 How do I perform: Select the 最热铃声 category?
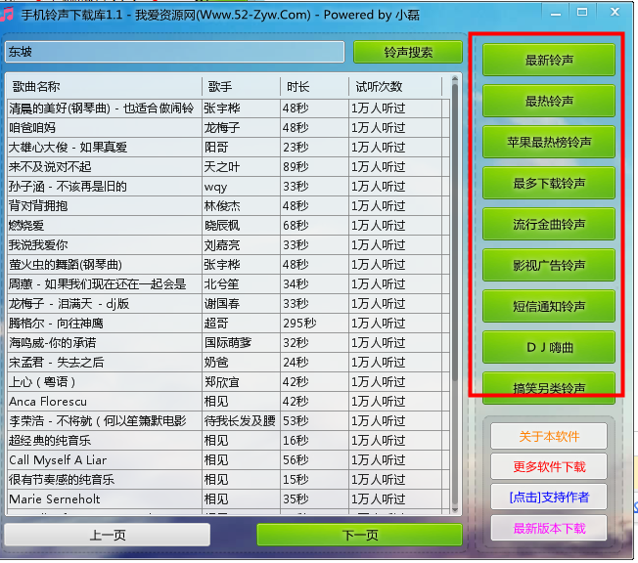pos(549,101)
